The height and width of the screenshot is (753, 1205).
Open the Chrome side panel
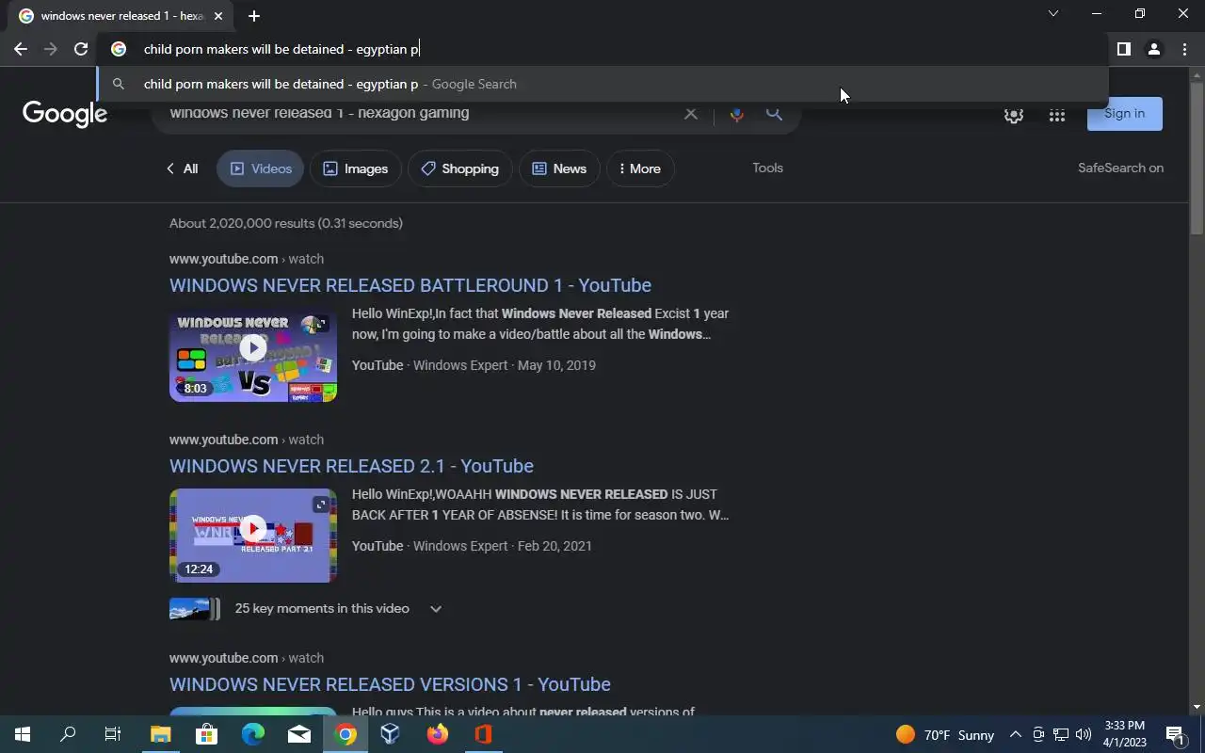(1123, 49)
